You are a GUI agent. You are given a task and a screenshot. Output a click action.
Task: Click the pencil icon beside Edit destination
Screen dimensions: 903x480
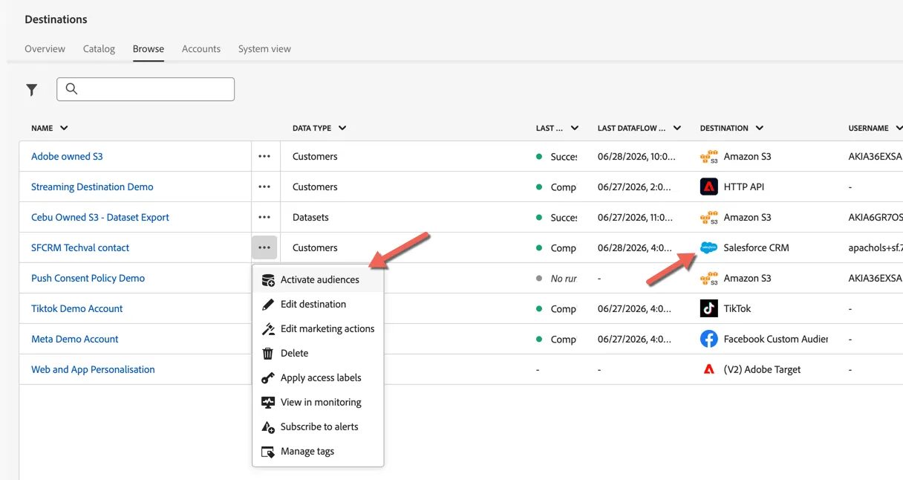(268, 305)
